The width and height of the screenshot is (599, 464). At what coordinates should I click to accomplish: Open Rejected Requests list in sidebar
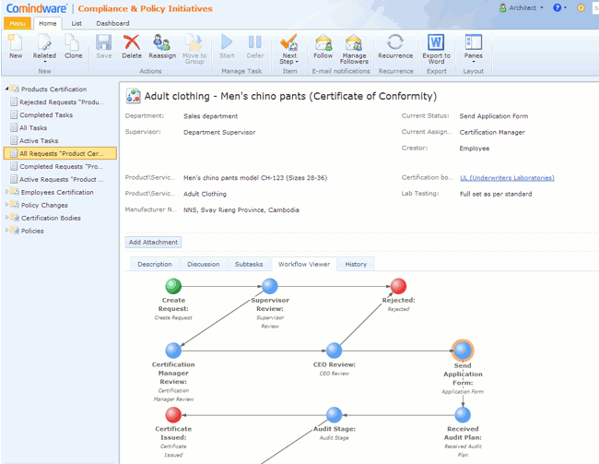pos(60,101)
